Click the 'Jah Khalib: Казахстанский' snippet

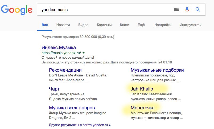pyautogui.click(x=151, y=94)
